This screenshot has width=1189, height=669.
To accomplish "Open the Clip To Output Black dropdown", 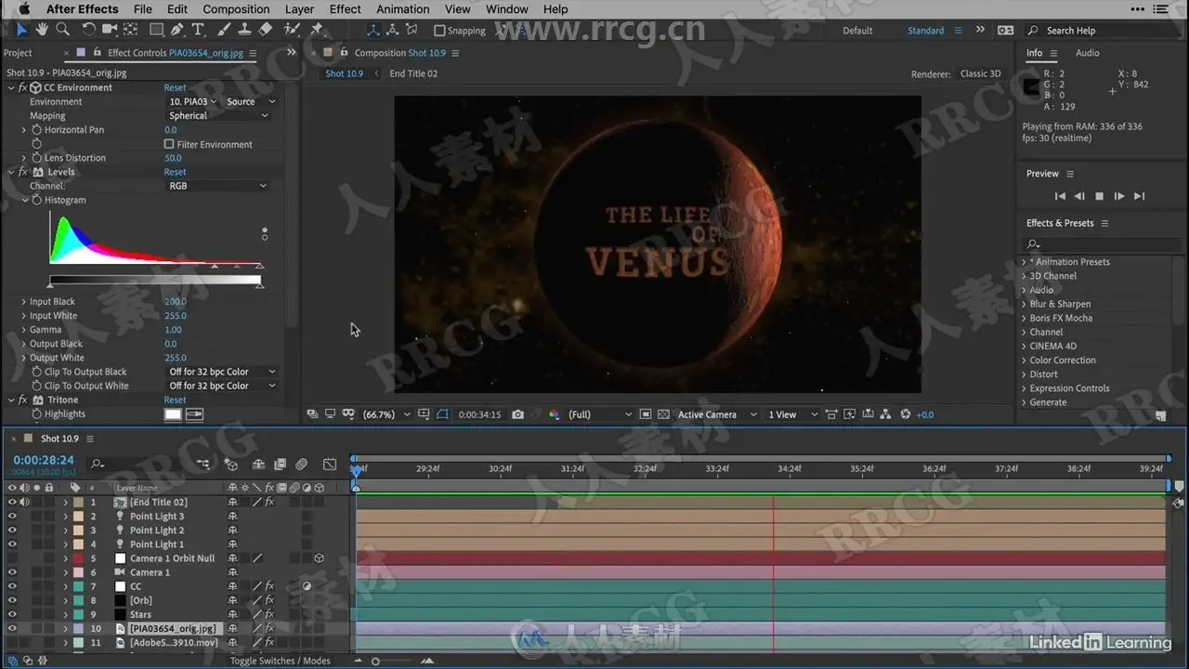I will point(222,372).
